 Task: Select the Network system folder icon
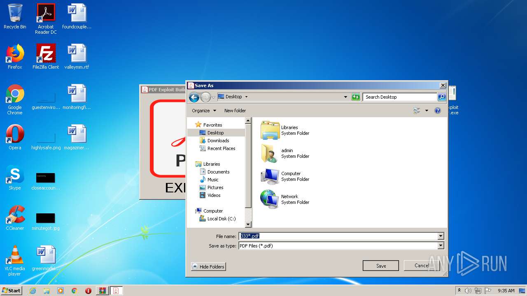pos(270,199)
